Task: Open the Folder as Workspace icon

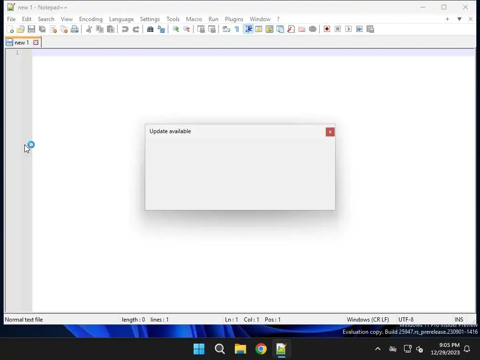Action: tap(302, 29)
